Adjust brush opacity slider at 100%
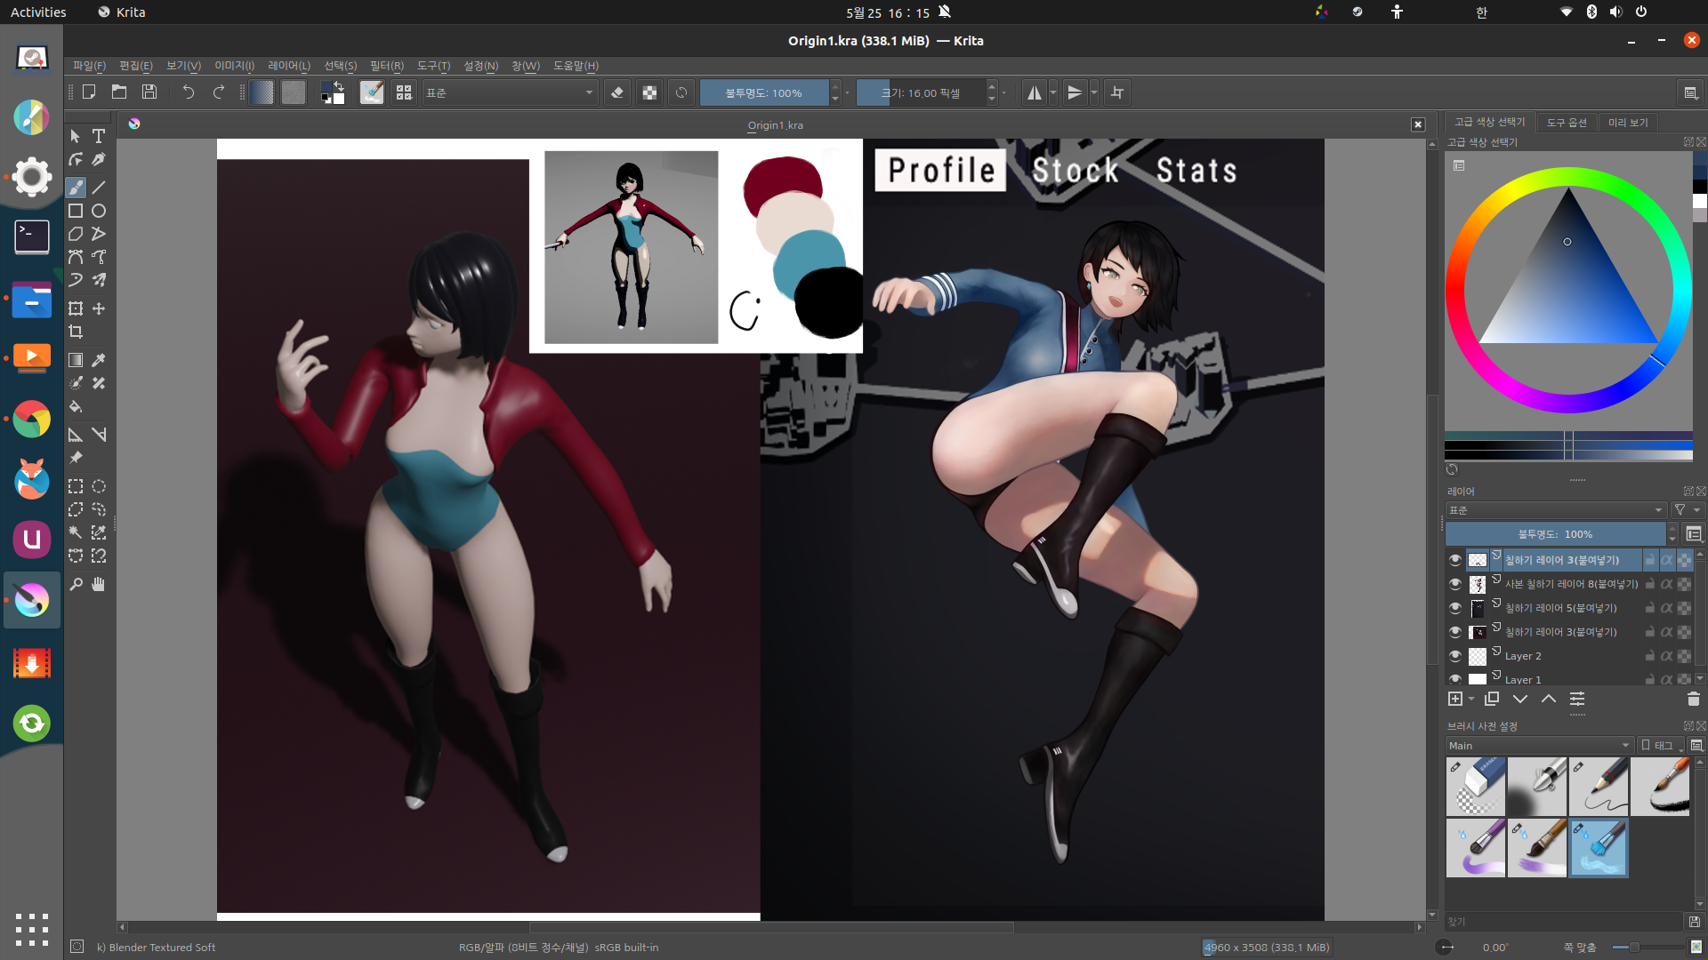Image resolution: width=1708 pixels, height=960 pixels. tap(763, 92)
